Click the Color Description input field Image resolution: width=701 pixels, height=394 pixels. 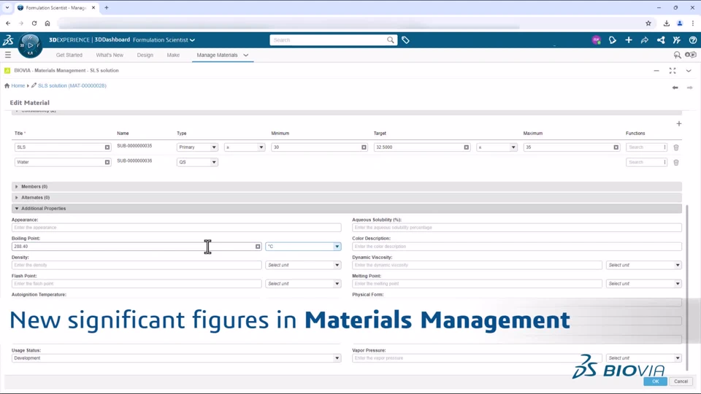(517, 246)
